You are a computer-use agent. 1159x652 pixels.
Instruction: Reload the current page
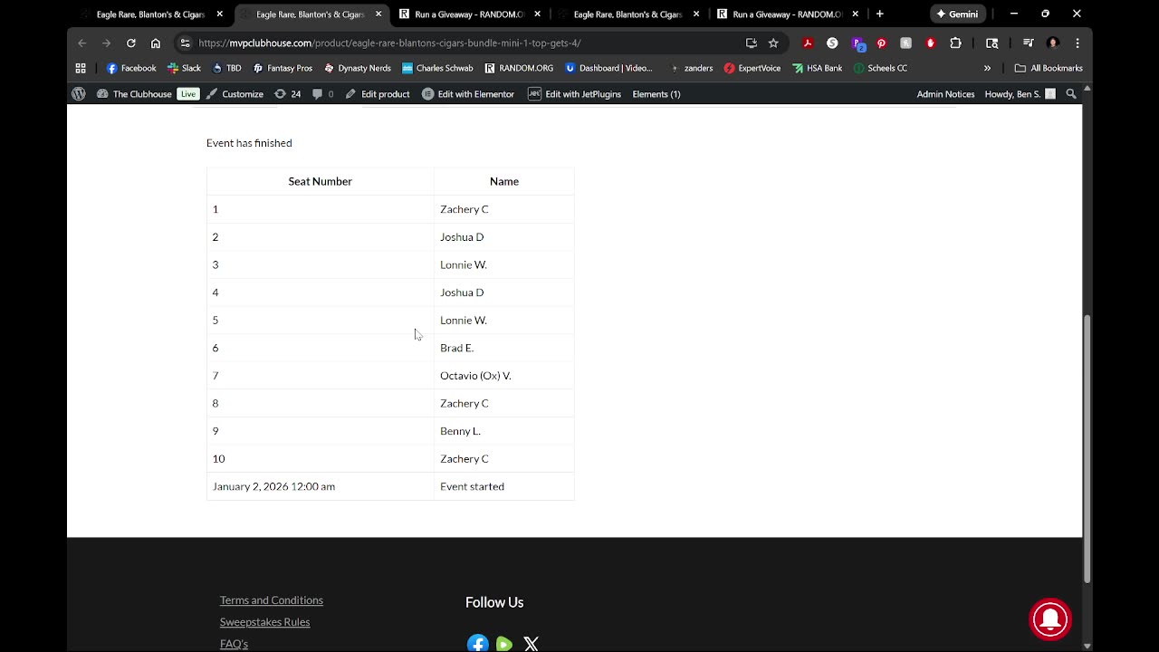[x=131, y=43]
